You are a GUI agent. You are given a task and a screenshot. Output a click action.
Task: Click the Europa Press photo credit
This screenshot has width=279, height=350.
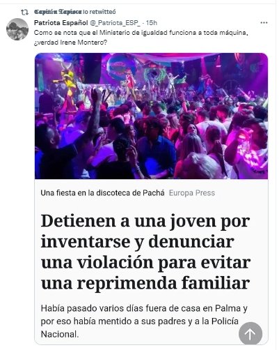192,193
